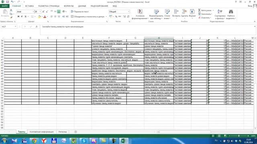Open the font size dropdown

[40, 12]
